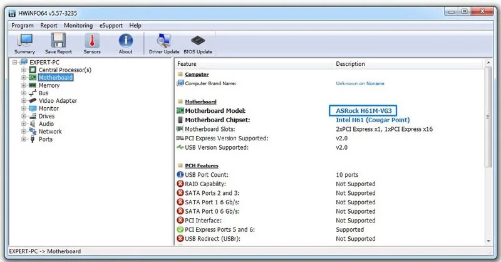Viewport: 501px width, 262px height.
Task: Click the 'Computer' section heading
Action: 197,74
